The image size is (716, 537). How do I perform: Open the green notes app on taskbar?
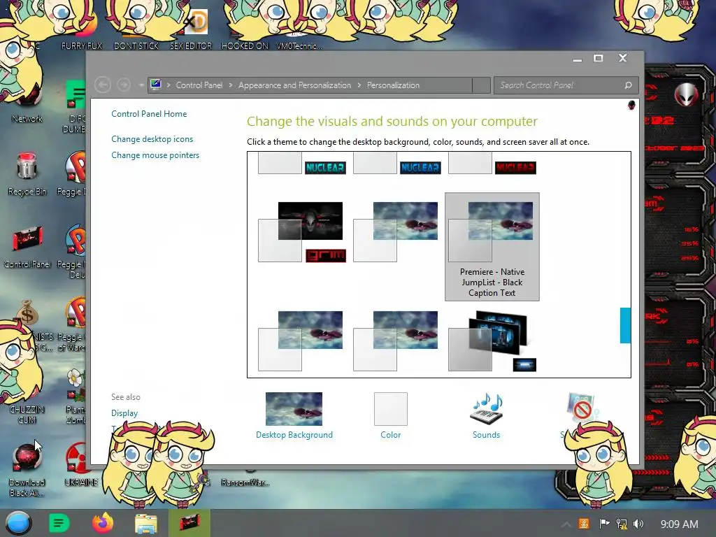click(59, 523)
